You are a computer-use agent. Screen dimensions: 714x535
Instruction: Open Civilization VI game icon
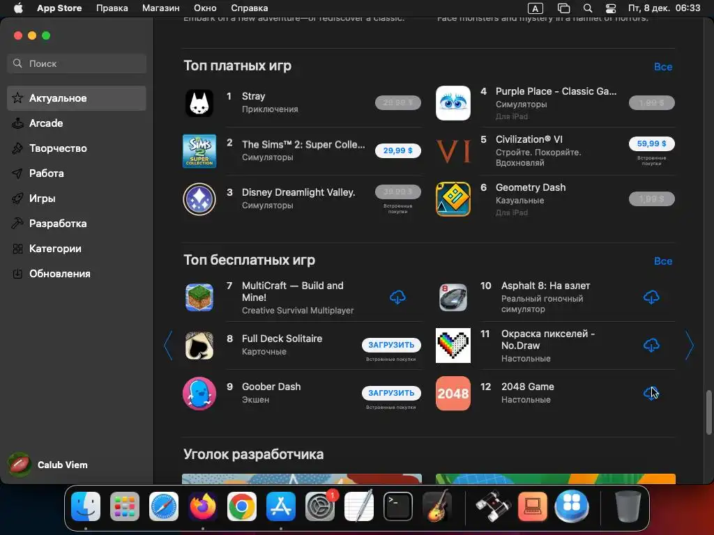coord(453,151)
